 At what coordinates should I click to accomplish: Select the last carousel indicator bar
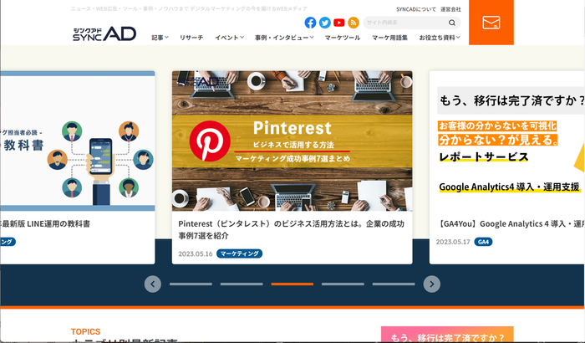pos(394,284)
